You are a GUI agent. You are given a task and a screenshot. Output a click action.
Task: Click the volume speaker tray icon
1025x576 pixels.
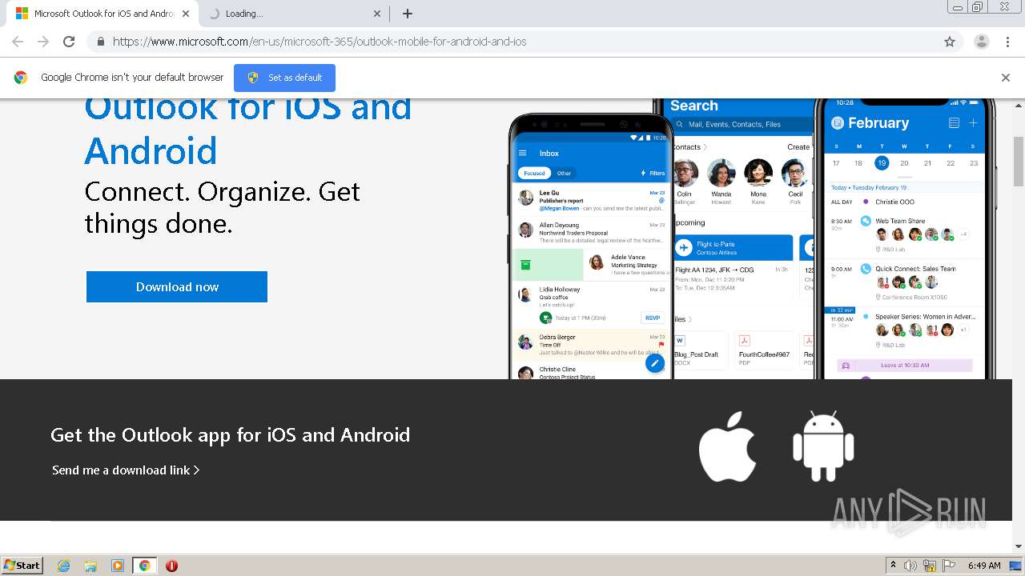coord(910,566)
